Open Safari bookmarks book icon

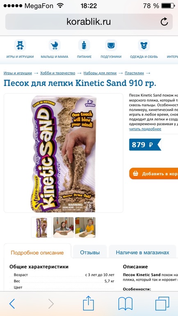point(126,304)
